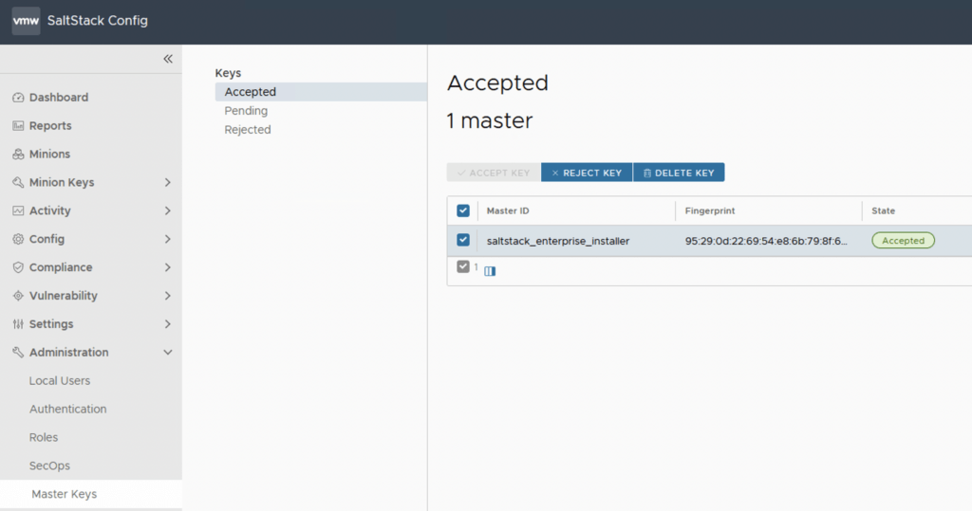Sort table by Master ID column header
This screenshot has height=511, width=972.
pos(508,210)
